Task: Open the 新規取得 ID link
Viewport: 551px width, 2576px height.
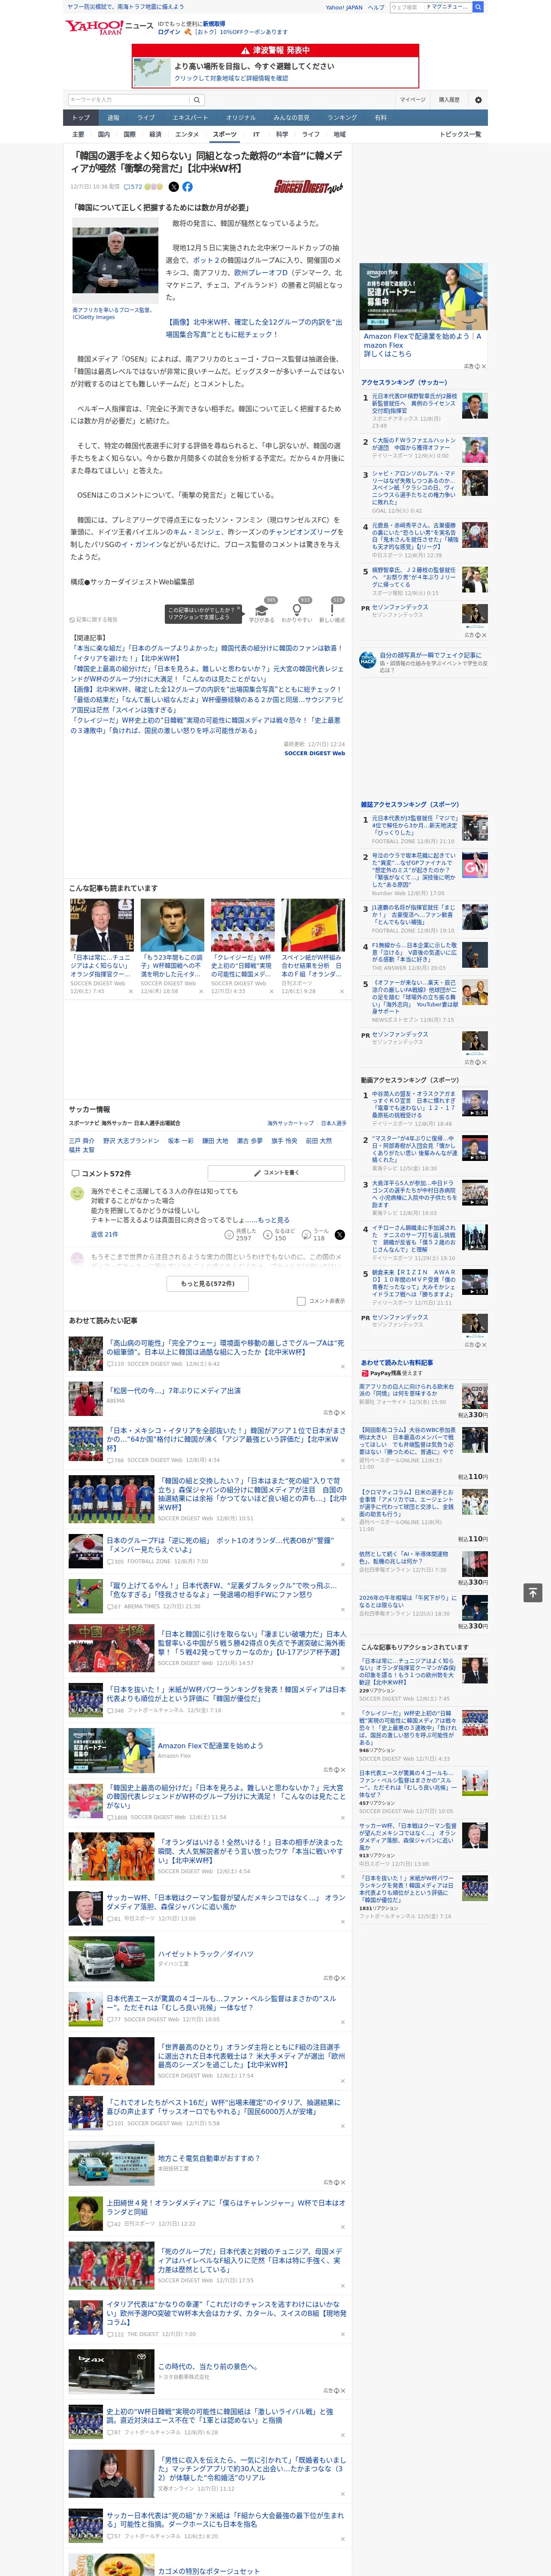Action: click(x=214, y=23)
